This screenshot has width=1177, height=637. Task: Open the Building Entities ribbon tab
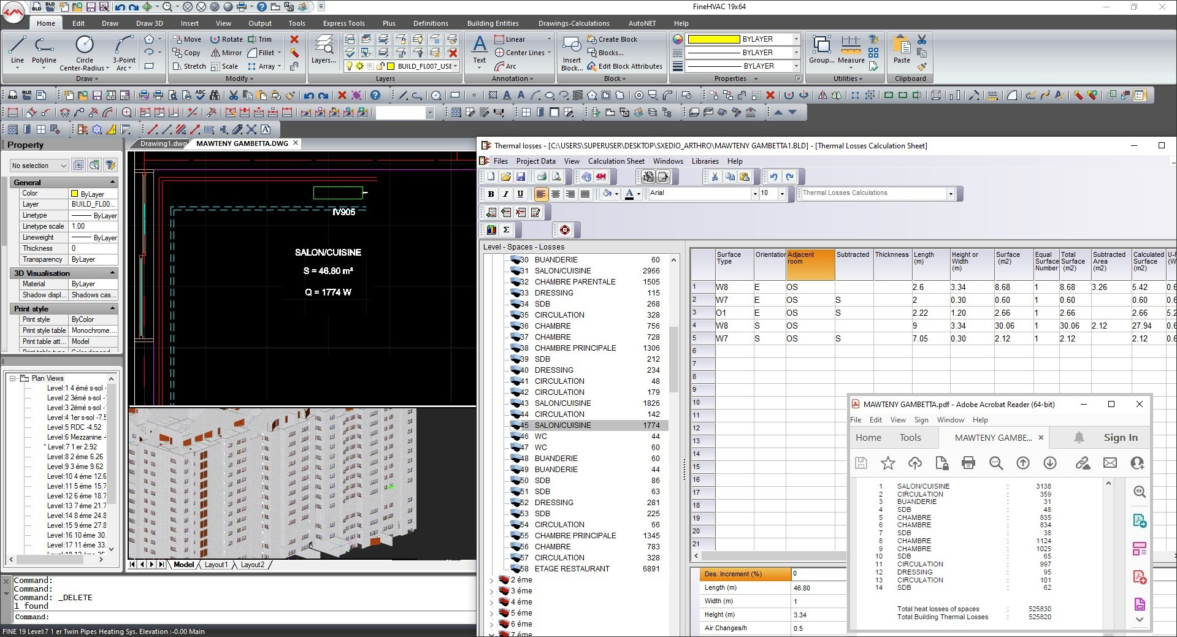(493, 23)
